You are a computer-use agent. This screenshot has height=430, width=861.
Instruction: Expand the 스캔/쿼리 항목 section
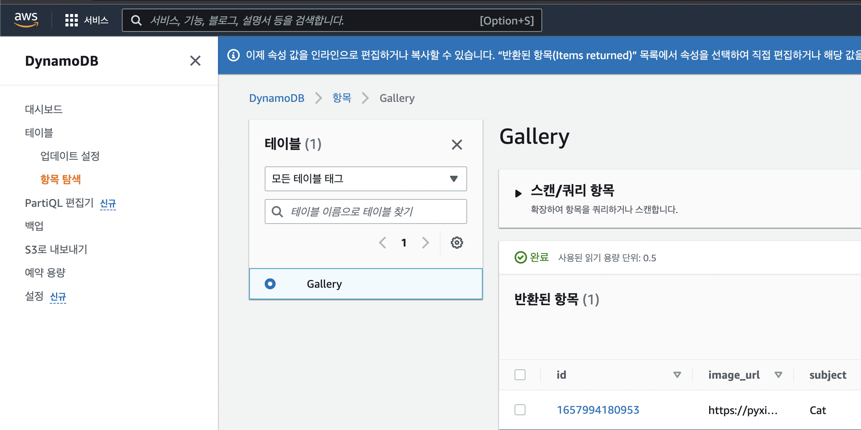(518, 193)
